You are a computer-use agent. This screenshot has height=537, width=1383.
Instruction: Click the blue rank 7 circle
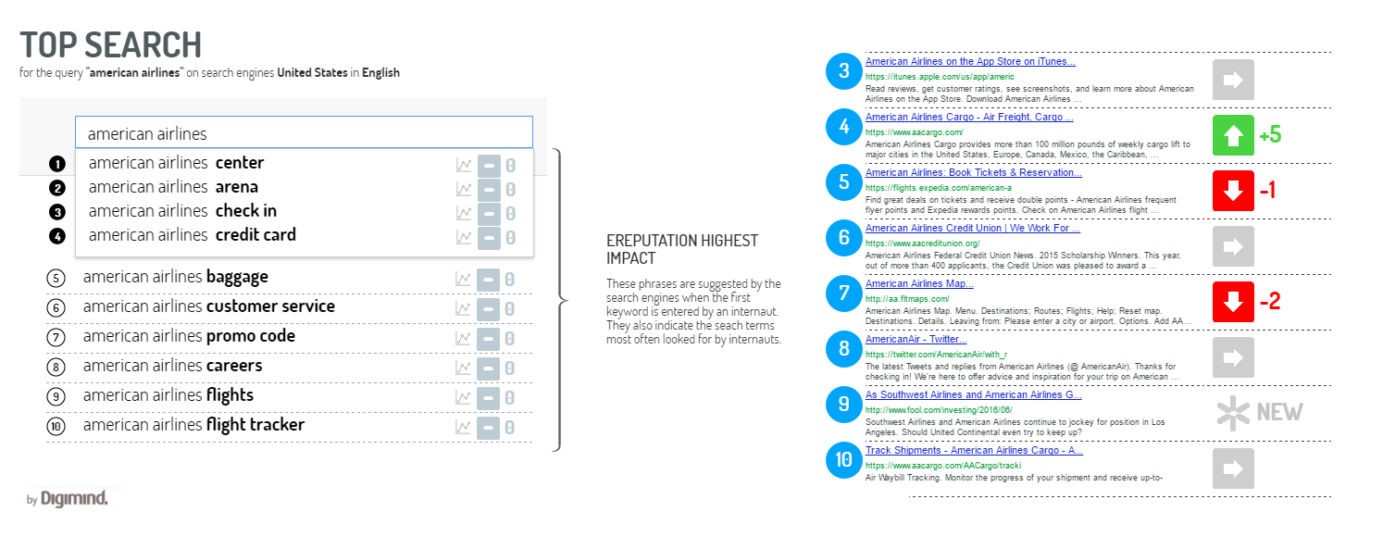click(x=843, y=293)
